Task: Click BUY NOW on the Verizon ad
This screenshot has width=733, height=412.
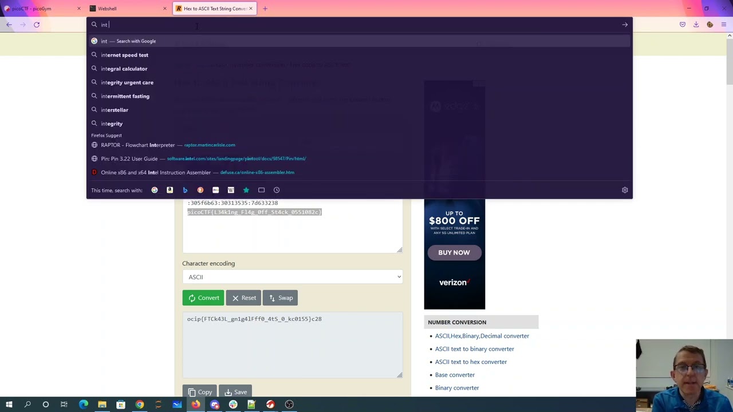Action: (454, 252)
